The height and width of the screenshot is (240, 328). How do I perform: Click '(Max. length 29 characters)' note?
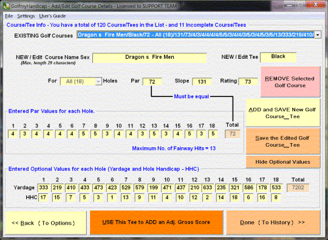(x=49, y=63)
